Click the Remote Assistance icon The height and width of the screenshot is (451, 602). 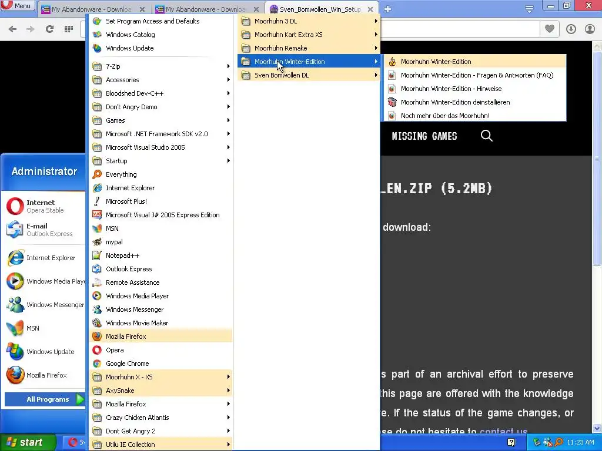(x=97, y=282)
